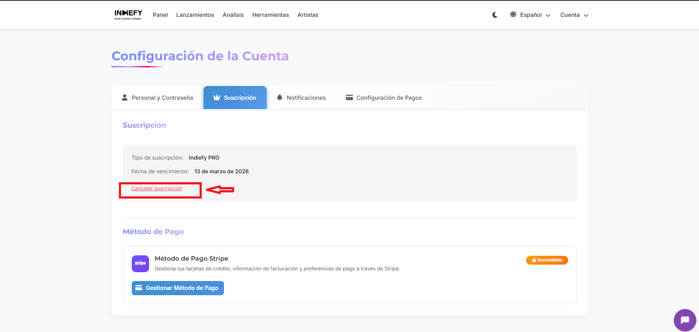Toggle dark mode moon icon
The image size is (699, 332).
click(x=495, y=15)
